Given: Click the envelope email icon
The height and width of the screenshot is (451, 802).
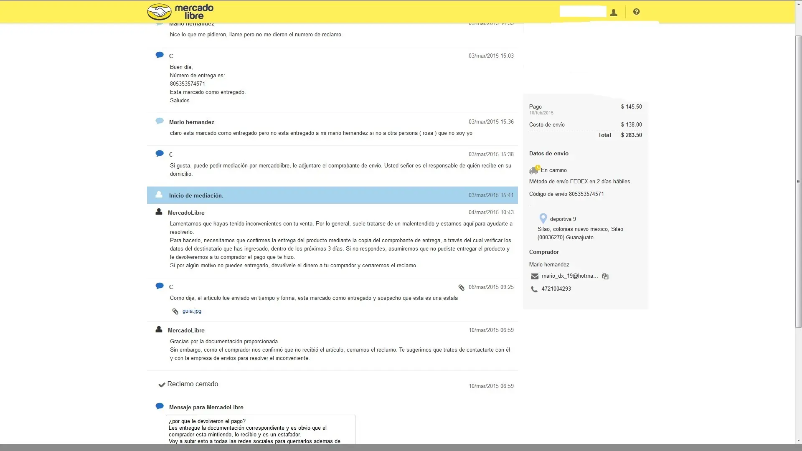Looking at the screenshot, I should pos(535,276).
